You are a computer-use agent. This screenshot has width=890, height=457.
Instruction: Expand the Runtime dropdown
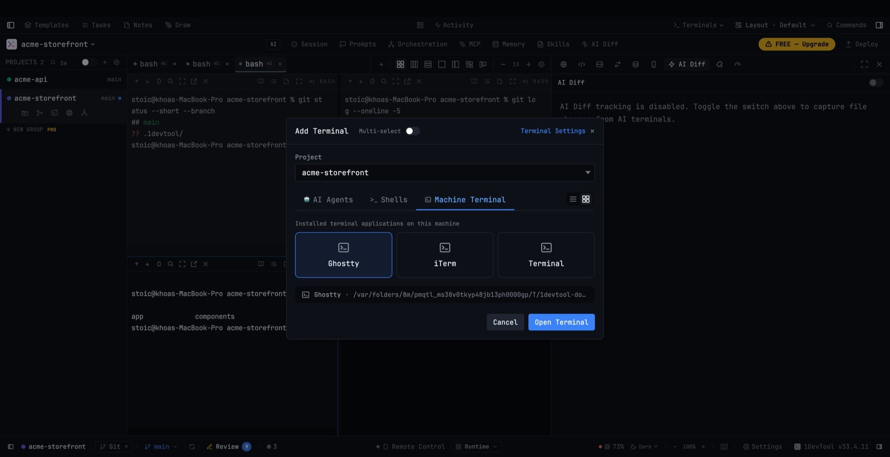(476, 446)
